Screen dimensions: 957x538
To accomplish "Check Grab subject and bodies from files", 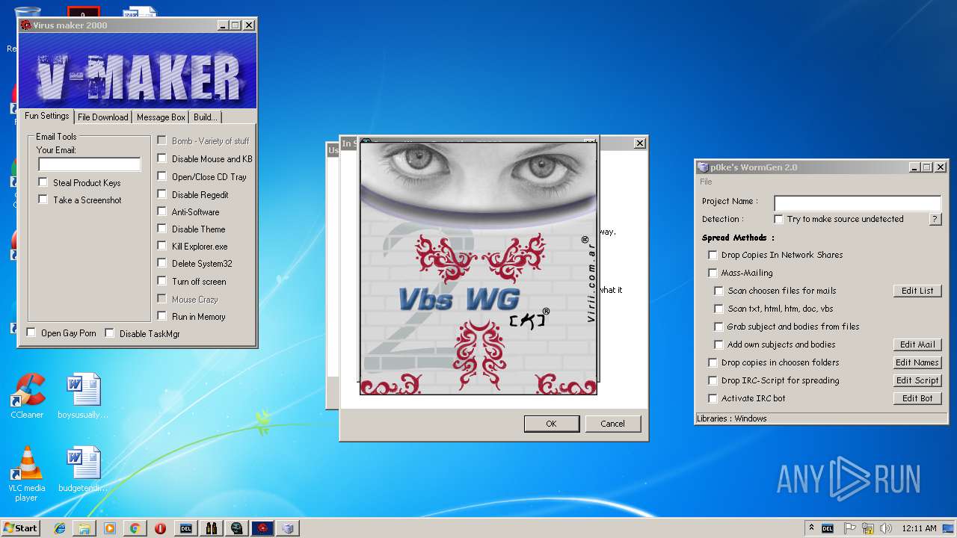I will [719, 327].
